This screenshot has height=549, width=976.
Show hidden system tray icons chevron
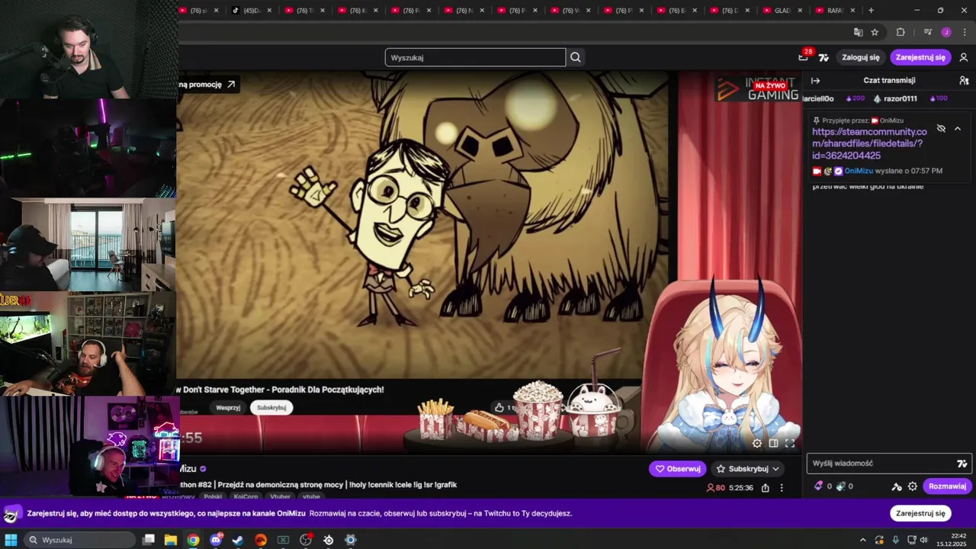click(862, 540)
